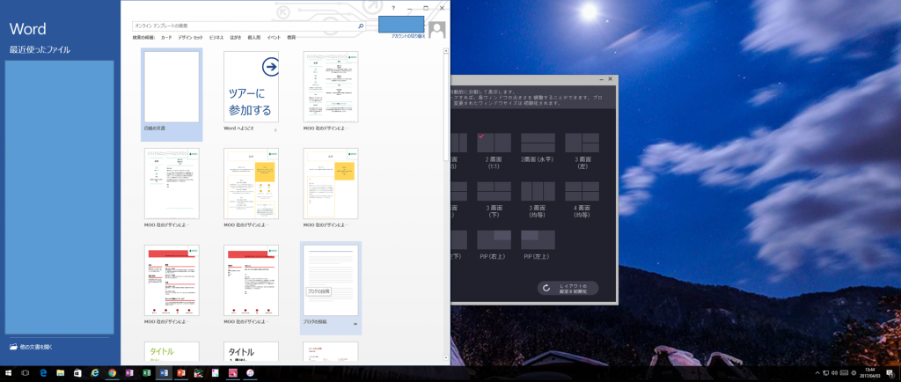Launch Internet Explorer from the taskbar
Image resolution: width=901 pixels, height=382 pixels.
click(x=94, y=373)
